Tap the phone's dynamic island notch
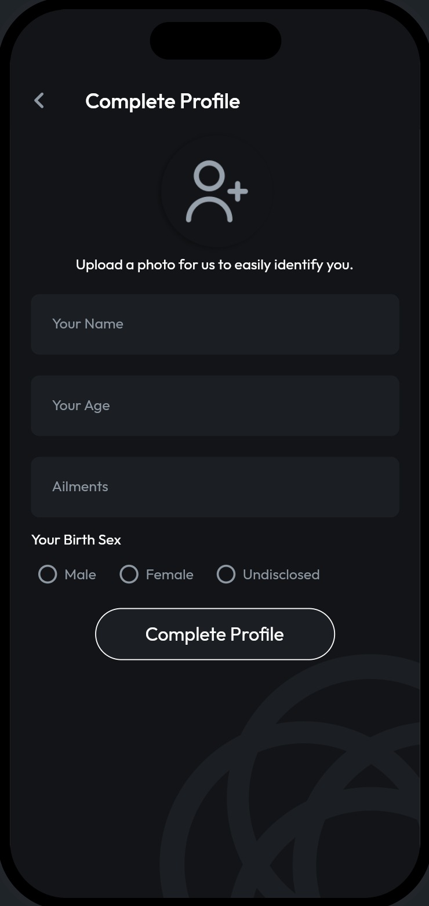The height and width of the screenshot is (906, 429). [x=216, y=41]
